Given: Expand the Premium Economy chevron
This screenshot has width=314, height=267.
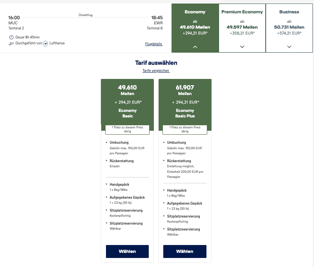Looking at the screenshot, I should pos(242,47).
